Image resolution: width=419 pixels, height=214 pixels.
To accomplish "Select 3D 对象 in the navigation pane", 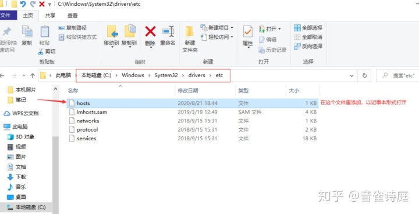I will pyautogui.click(x=21, y=137).
